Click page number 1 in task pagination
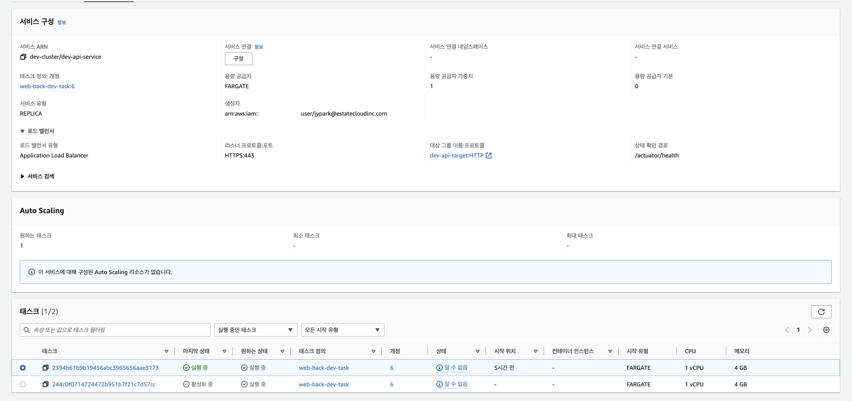Image resolution: width=852 pixels, height=401 pixels. [798, 330]
